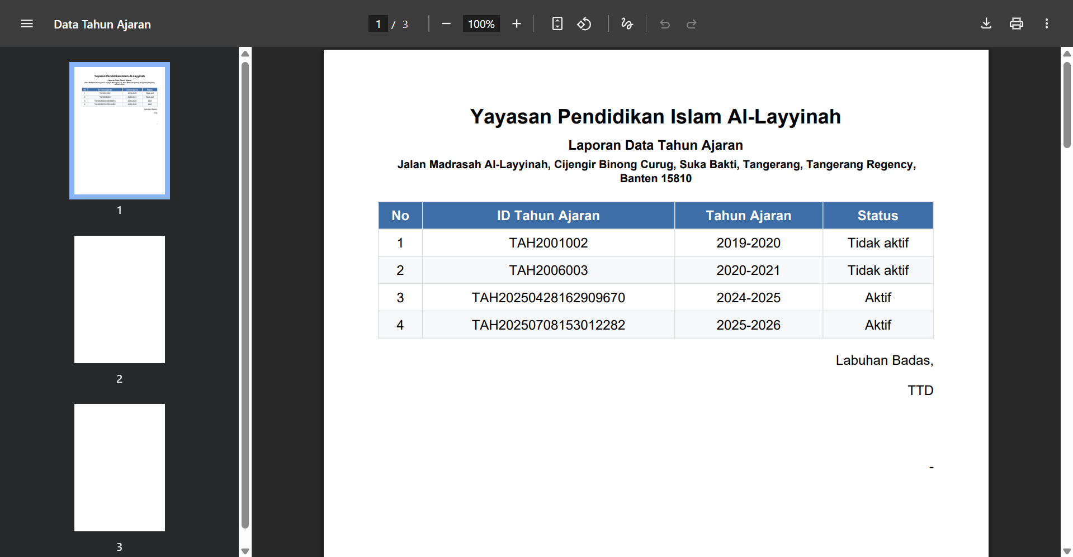Zoom out using the minus icon

click(x=446, y=23)
